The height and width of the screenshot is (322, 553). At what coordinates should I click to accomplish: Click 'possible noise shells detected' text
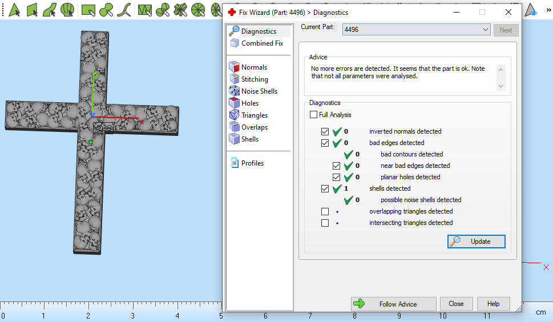click(421, 200)
